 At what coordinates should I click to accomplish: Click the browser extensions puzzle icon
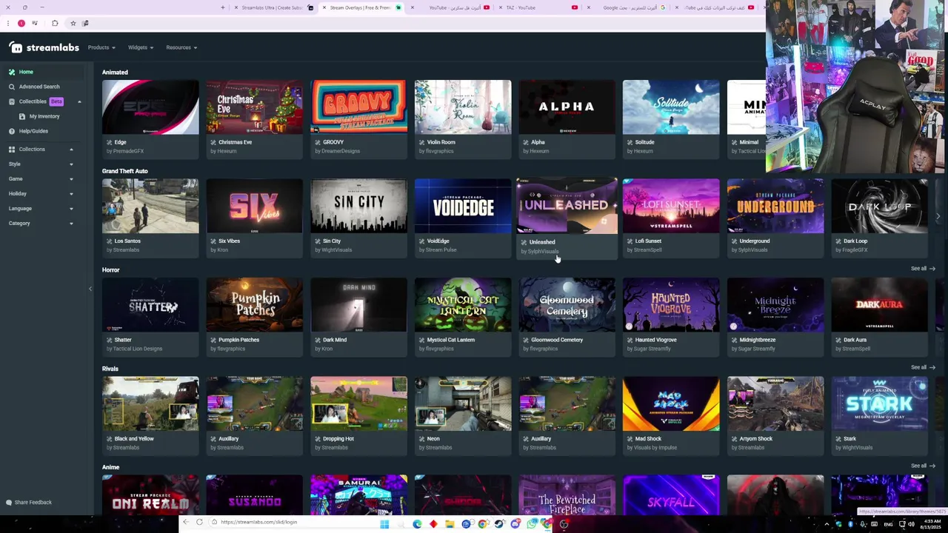click(x=55, y=23)
